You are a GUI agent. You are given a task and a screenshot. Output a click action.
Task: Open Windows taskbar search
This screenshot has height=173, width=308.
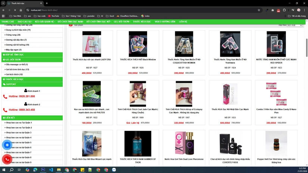[12, 170]
